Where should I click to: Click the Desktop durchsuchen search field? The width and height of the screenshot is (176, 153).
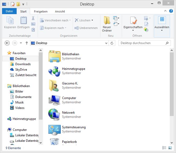coord(143,43)
